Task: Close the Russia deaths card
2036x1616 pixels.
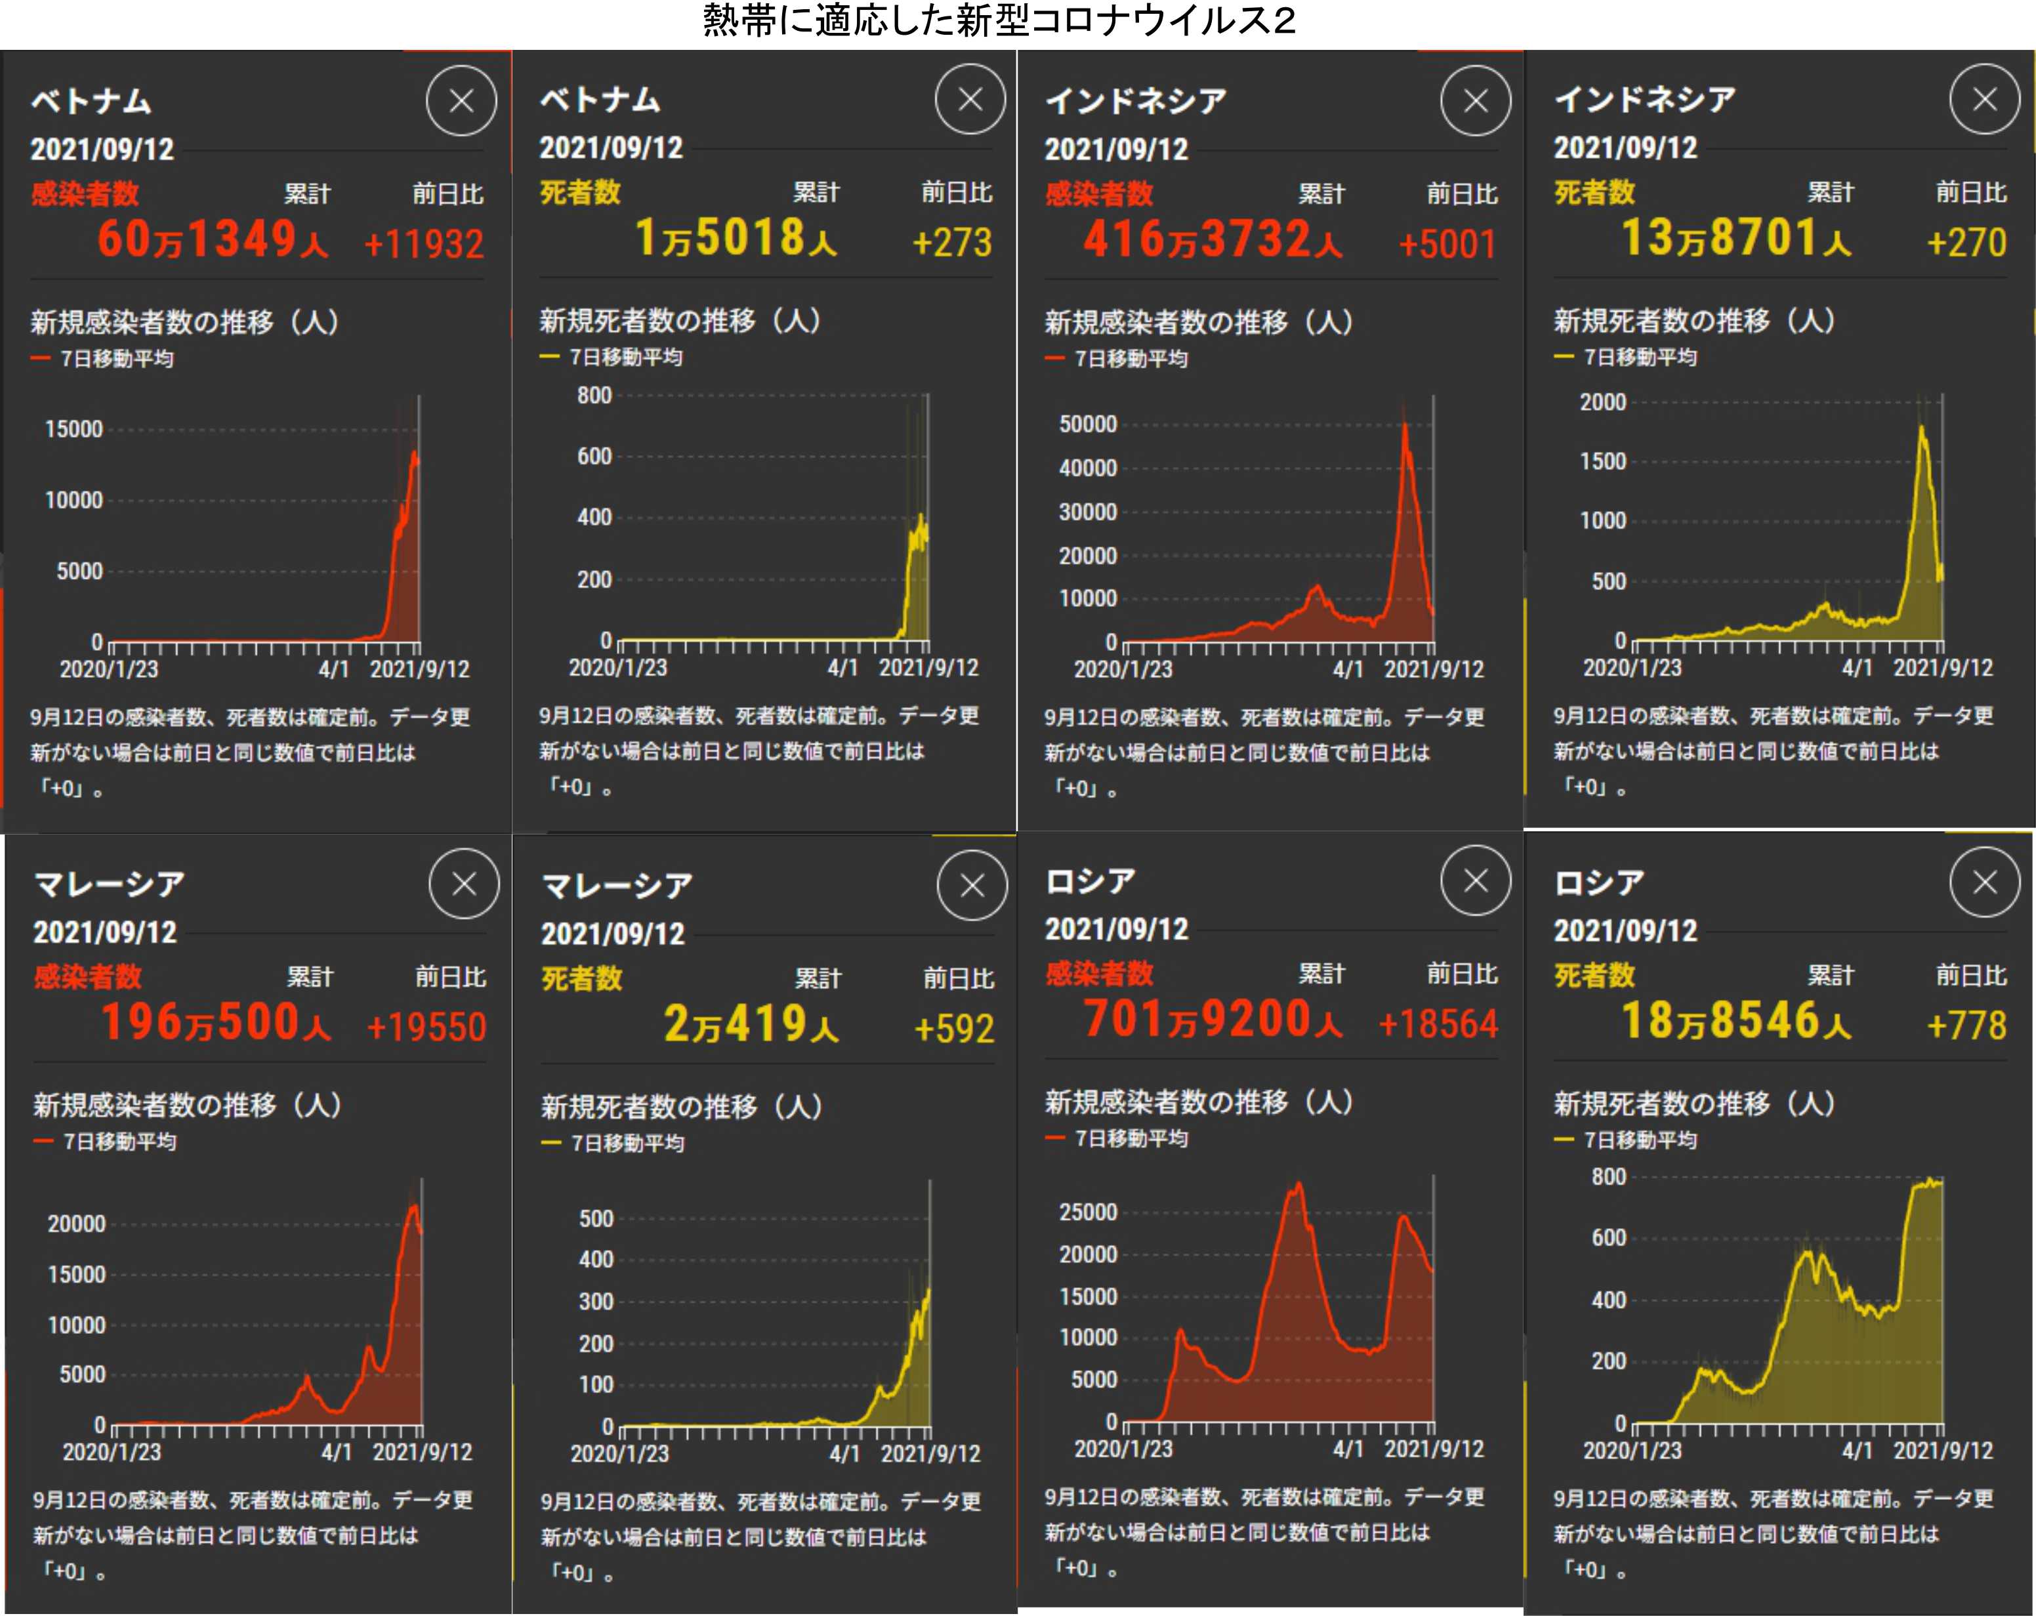Action: (1984, 883)
